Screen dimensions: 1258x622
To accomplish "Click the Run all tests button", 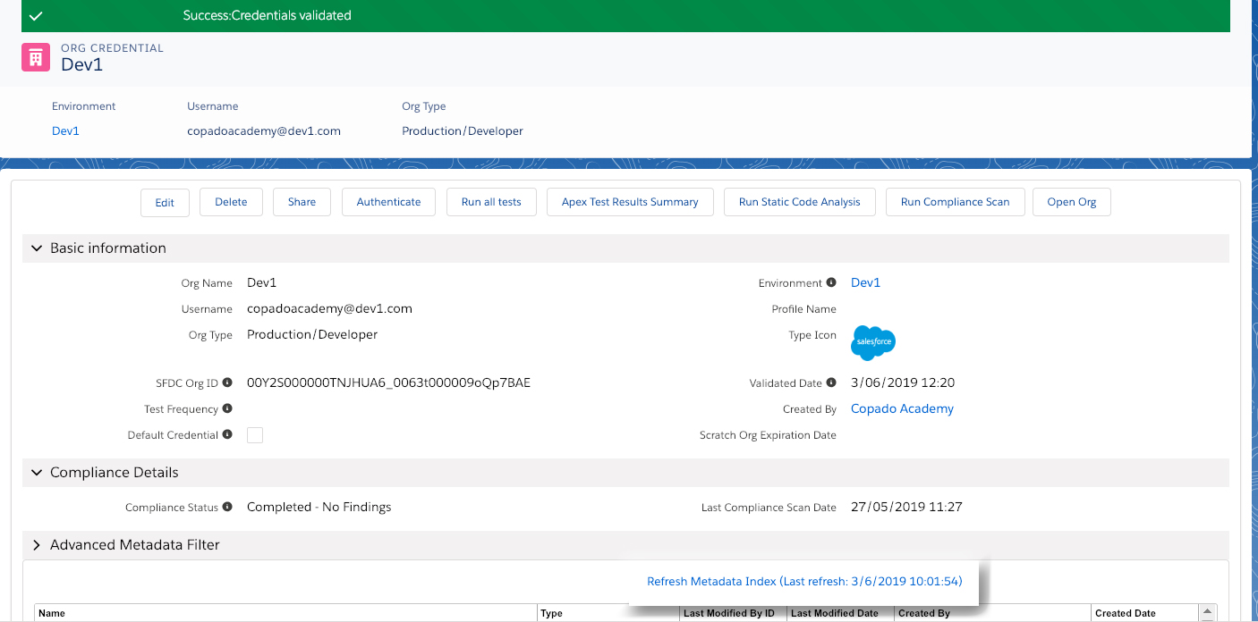I will 491,202.
